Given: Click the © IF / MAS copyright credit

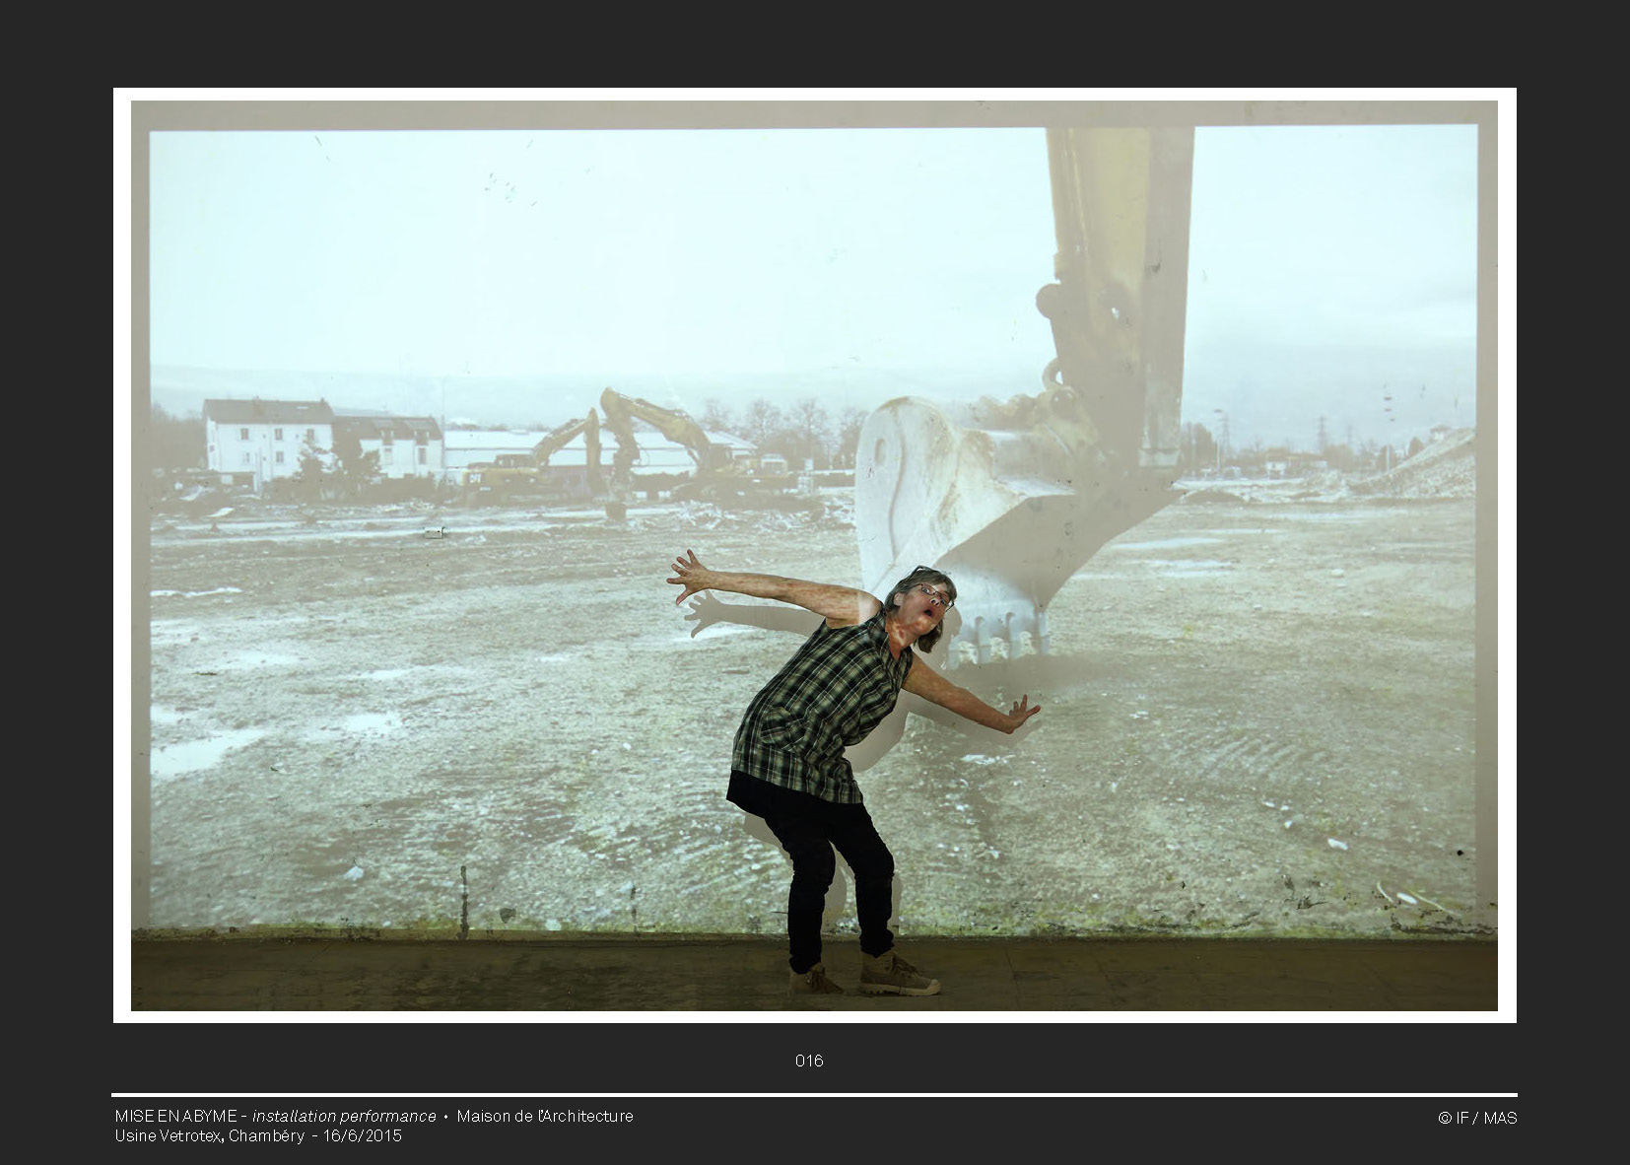Looking at the screenshot, I should click(1476, 1118).
